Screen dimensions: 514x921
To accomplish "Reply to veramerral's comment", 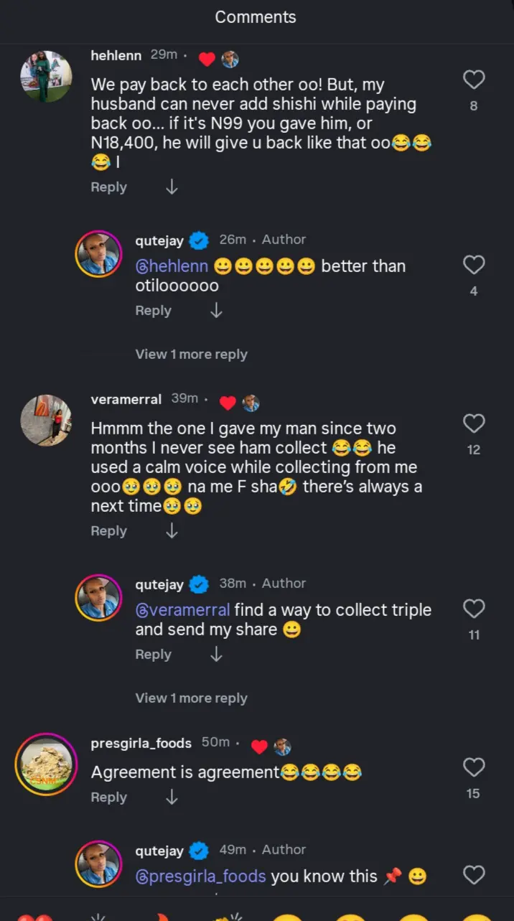I will click(x=108, y=531).
